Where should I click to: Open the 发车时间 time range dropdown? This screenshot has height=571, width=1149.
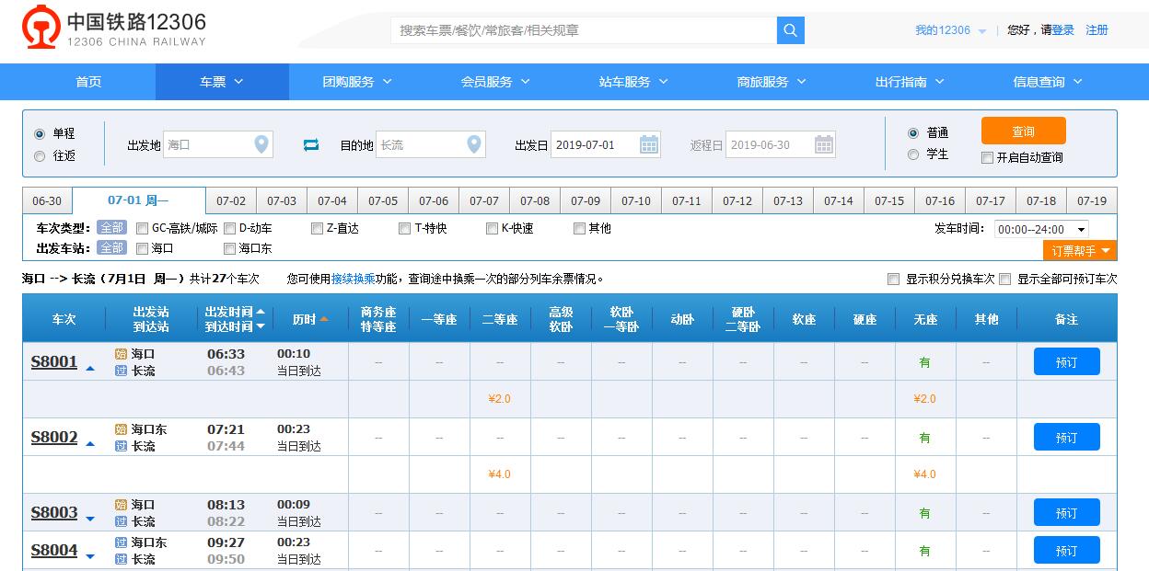point(1041,230)
